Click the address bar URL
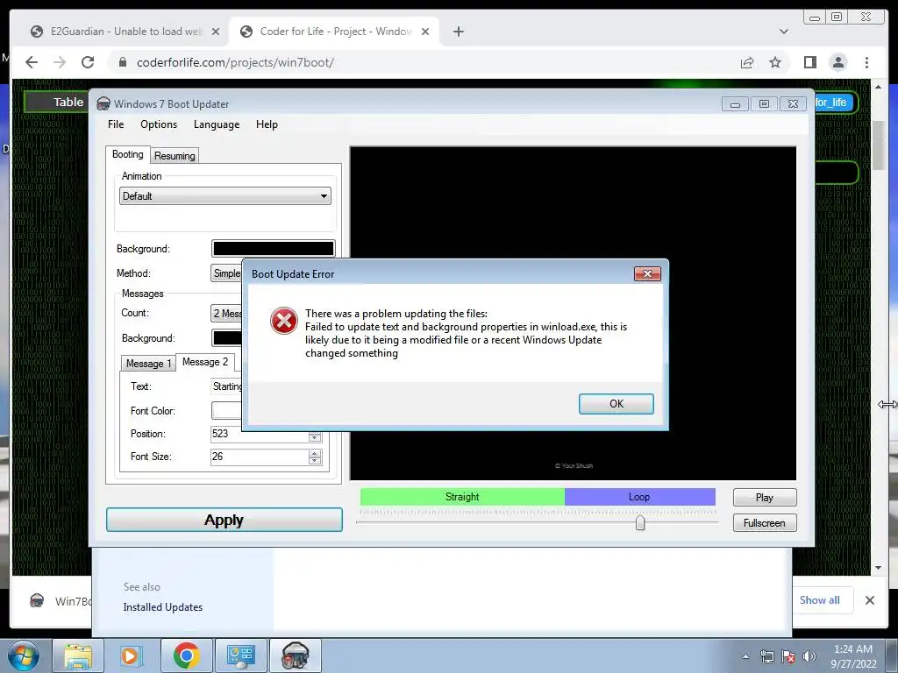 pos(235,62)
